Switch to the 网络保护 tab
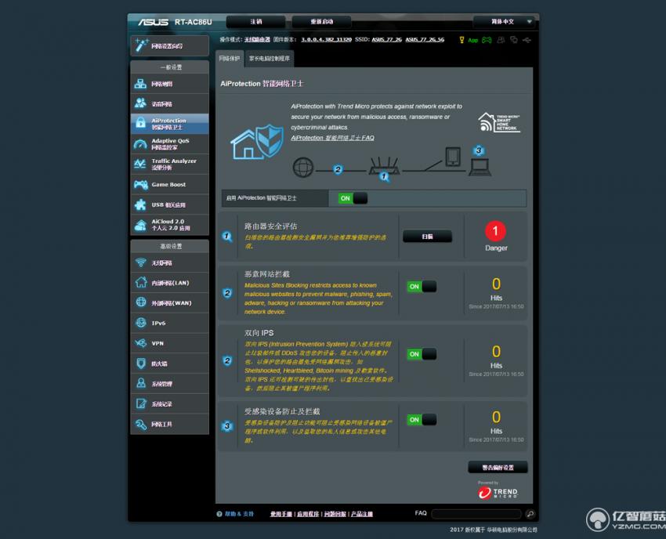 [x=230, y=59]
